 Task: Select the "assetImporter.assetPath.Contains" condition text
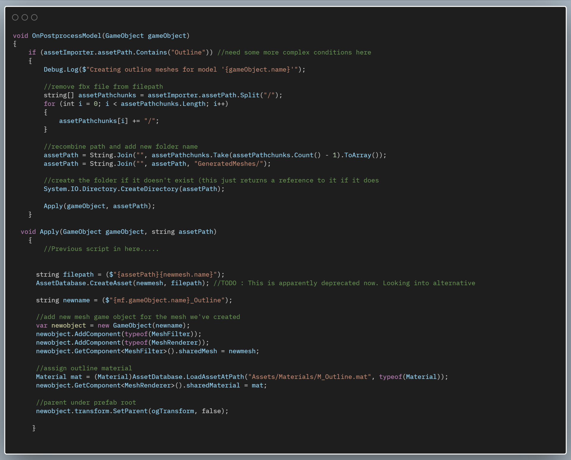click(x=105, y=52)
